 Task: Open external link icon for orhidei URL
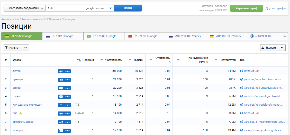pos(241,88)
